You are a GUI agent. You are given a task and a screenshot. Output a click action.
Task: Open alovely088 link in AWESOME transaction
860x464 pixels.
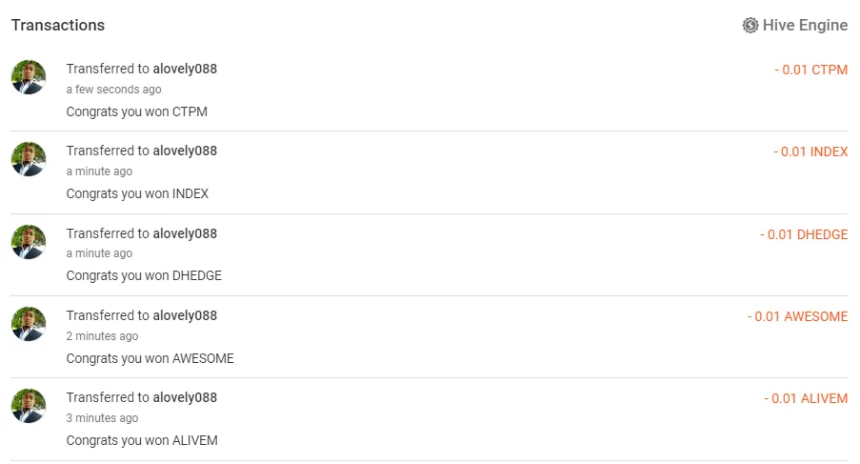click(x=185, y=315)
